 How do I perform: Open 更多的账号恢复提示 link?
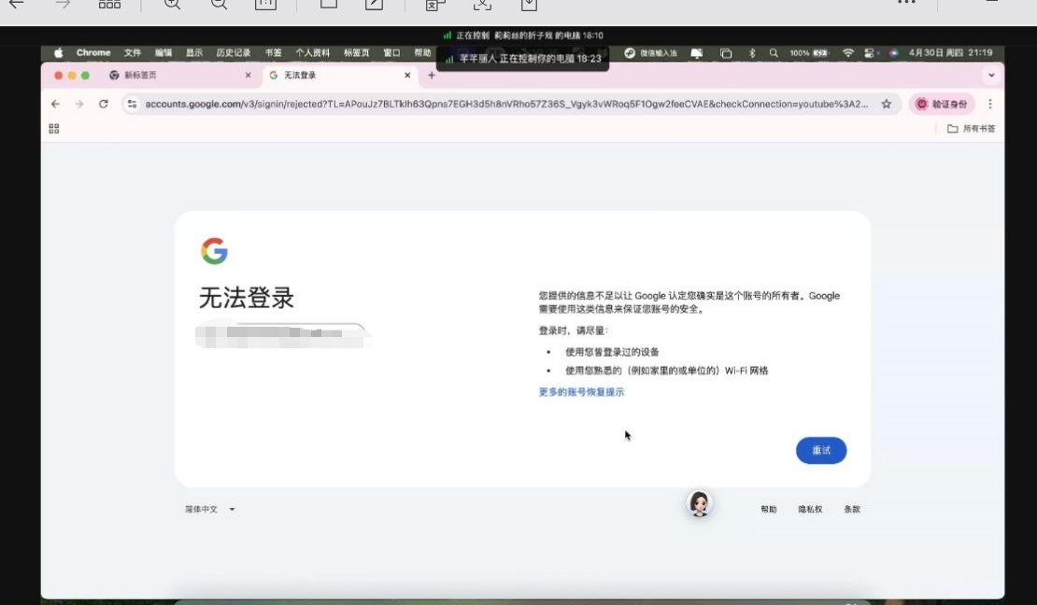click(x=581, y=392)
